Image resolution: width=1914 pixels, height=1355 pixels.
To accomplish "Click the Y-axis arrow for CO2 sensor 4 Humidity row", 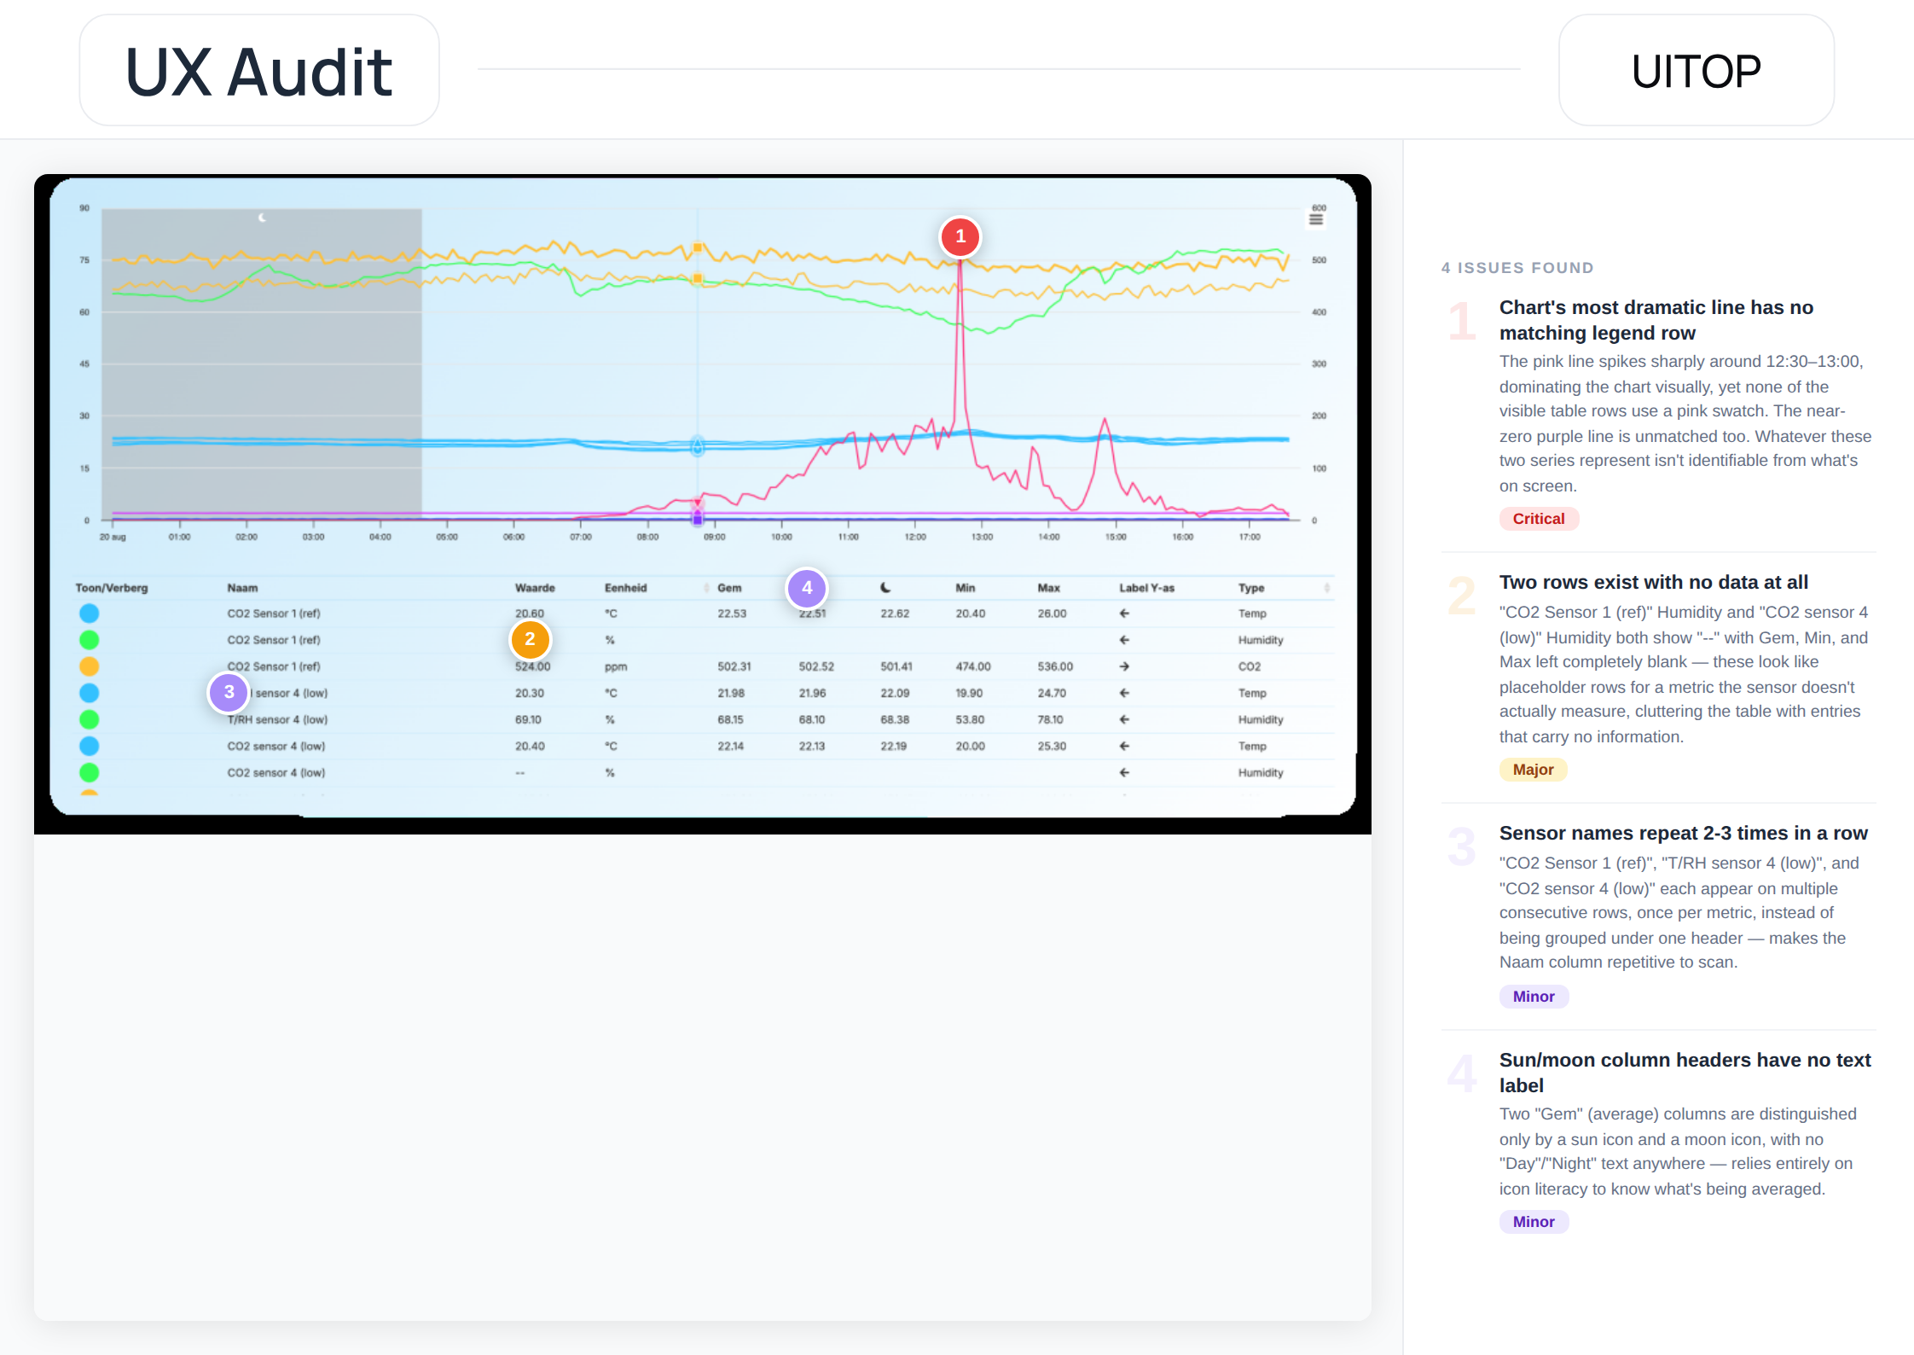I will click(1124, 772).
